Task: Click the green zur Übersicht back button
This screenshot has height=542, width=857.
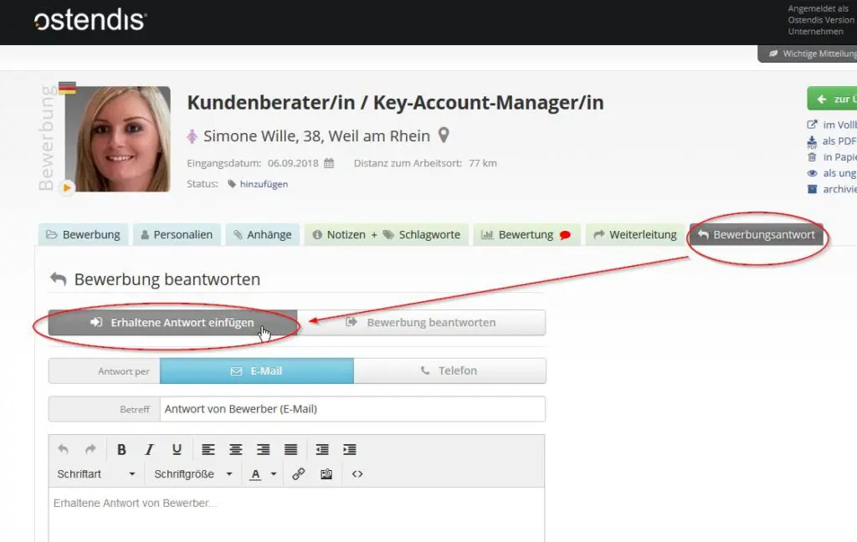Action: pos(832,99)
